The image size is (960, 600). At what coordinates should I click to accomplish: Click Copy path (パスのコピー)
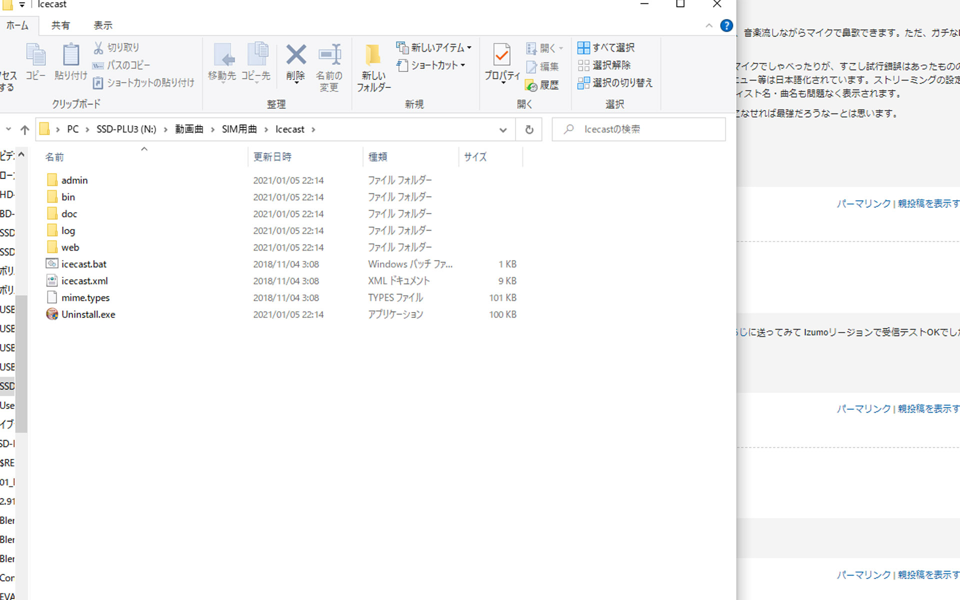click(121, 65)
